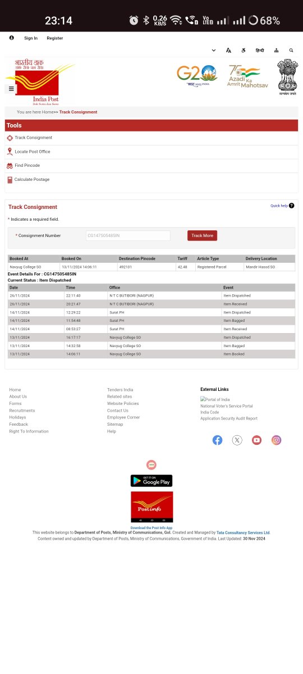Image resolution: width=303 pixels, height=674 pixels.
Task: Open the Quick help link
Action: click(279, 206)
